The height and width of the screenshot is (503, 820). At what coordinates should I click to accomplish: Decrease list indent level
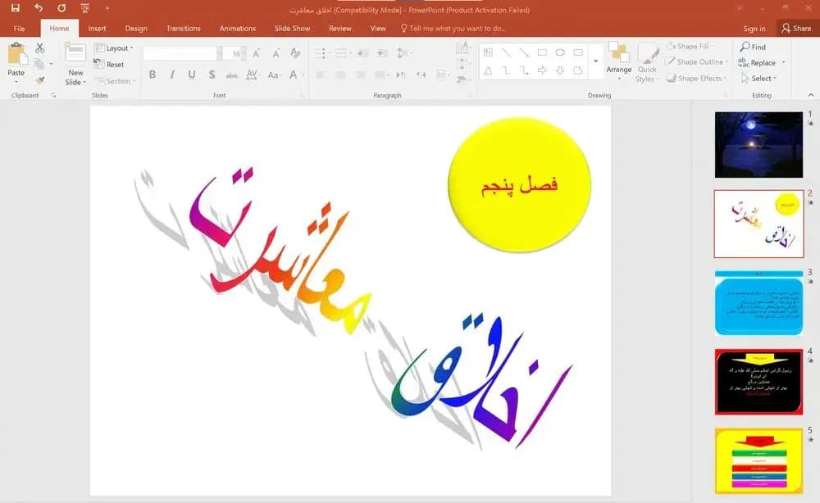(362, 53)
